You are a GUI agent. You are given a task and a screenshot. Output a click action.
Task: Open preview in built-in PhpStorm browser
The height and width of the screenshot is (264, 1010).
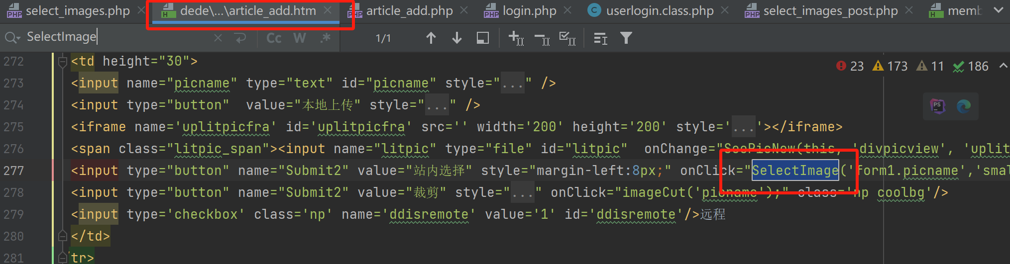click(x=938, y=106)
